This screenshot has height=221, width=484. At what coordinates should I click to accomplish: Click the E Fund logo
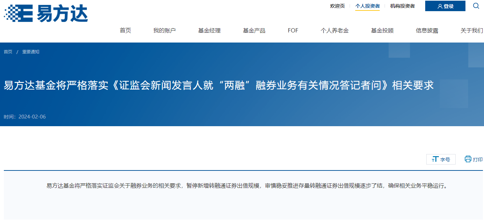point(46,14)
